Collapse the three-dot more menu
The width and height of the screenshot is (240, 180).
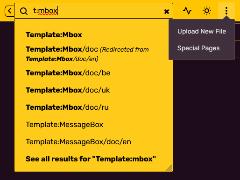(226, 11)
